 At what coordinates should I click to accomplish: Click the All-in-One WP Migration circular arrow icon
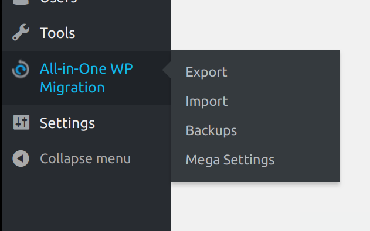(21, 69)
